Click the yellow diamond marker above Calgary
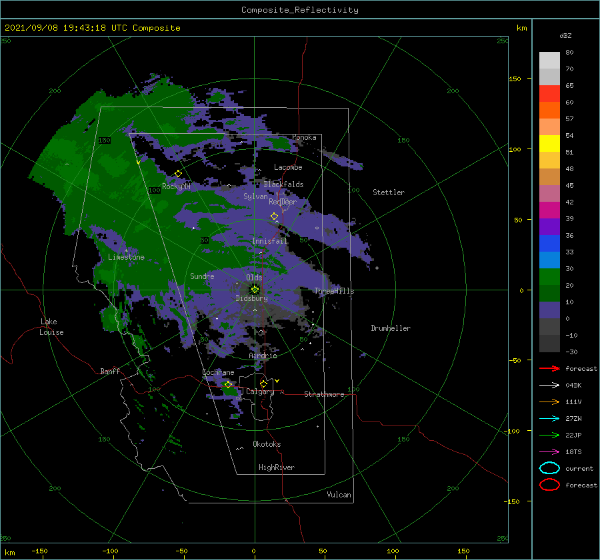The height and width of the screenshot is (560, 600). tap(263, 384)
